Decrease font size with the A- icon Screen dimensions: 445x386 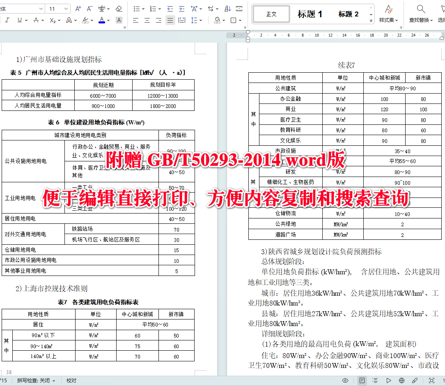coord(88,7)
